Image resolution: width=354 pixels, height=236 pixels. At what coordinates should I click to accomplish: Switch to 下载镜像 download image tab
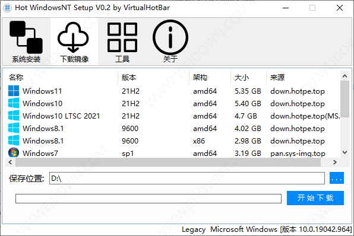pos(74,42)
